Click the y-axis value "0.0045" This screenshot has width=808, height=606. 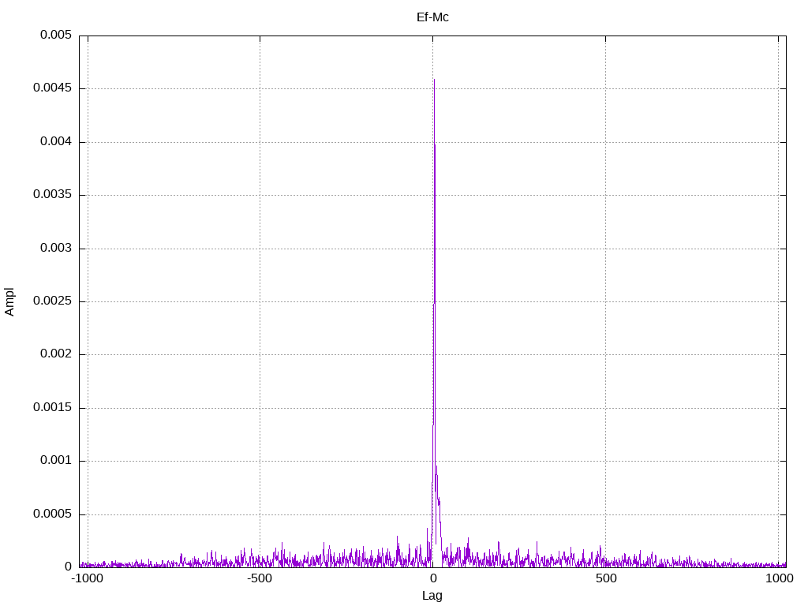tap(52, 88)
